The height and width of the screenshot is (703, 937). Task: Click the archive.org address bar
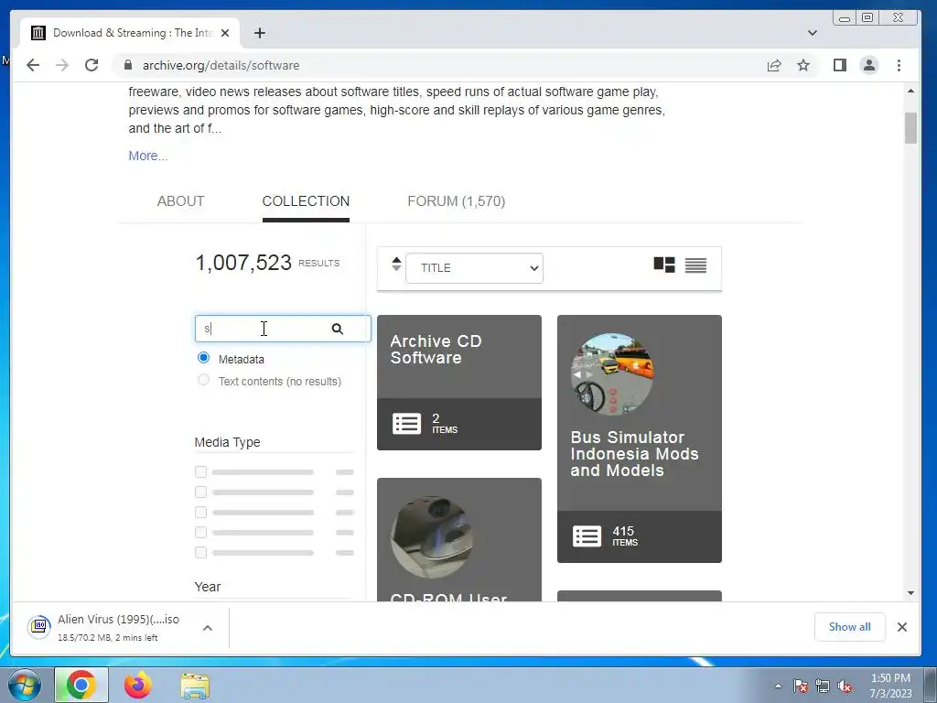pos(442,65)
